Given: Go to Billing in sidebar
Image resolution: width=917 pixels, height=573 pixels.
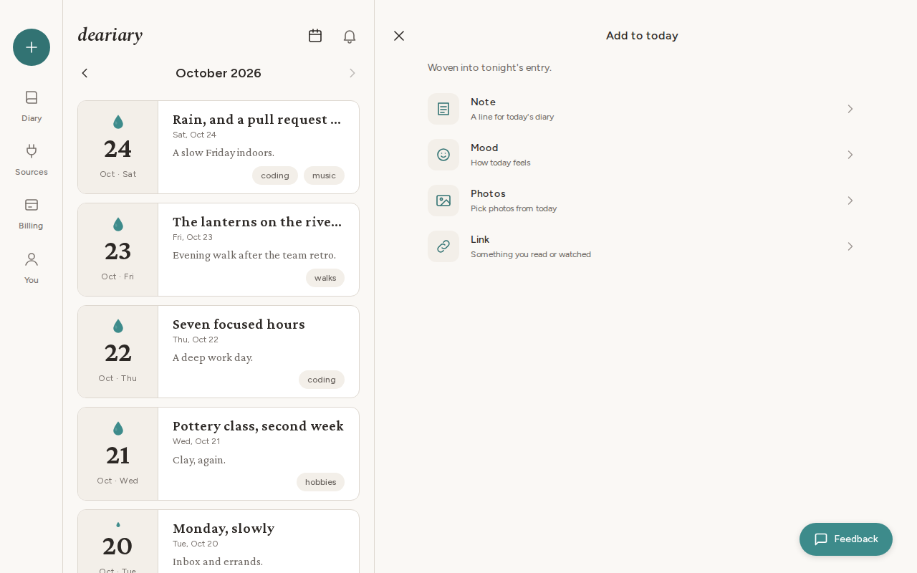Looking at the screenshot, I should [x=32, y=214].
